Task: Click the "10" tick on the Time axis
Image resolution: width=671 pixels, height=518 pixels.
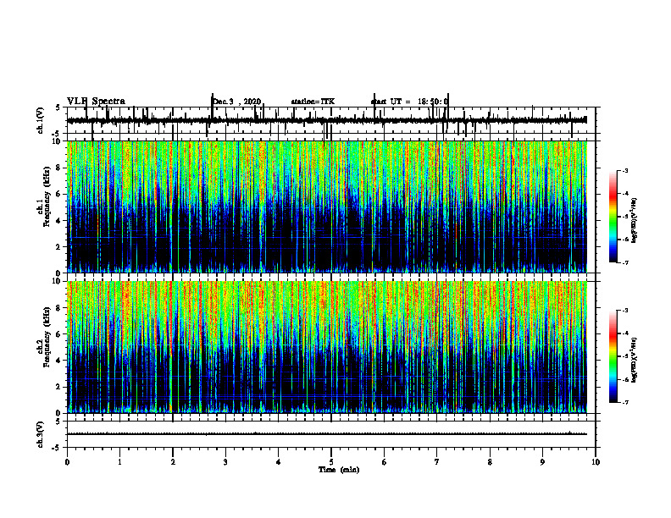Action: 596,462
